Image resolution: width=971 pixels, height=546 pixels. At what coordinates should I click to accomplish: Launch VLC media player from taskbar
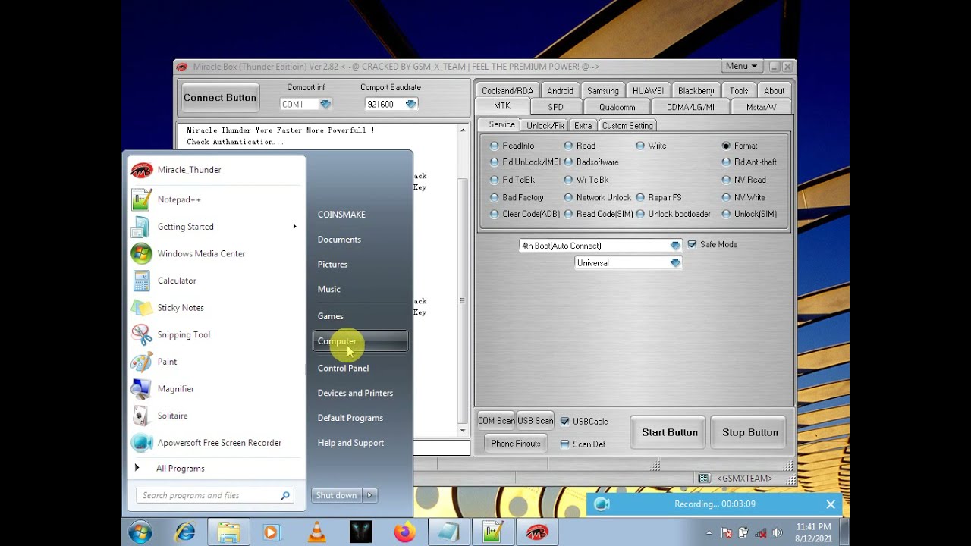pos(316,532)
